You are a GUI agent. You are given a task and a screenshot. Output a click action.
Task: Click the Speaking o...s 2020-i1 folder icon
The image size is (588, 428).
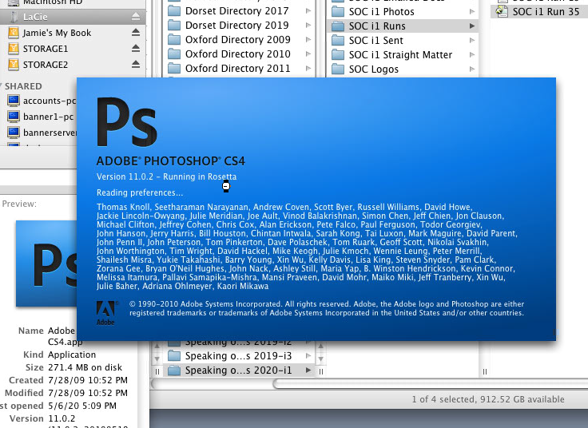pos(174,371)
